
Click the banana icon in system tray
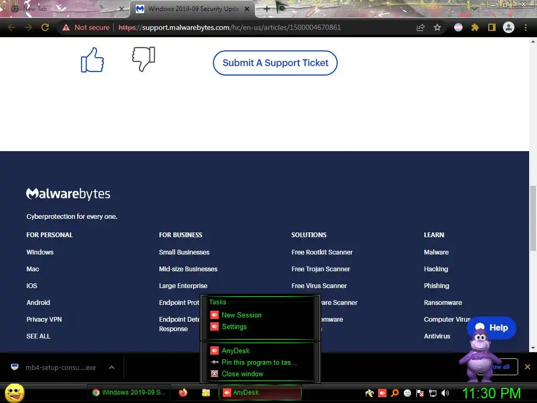[x=370, y=393]
